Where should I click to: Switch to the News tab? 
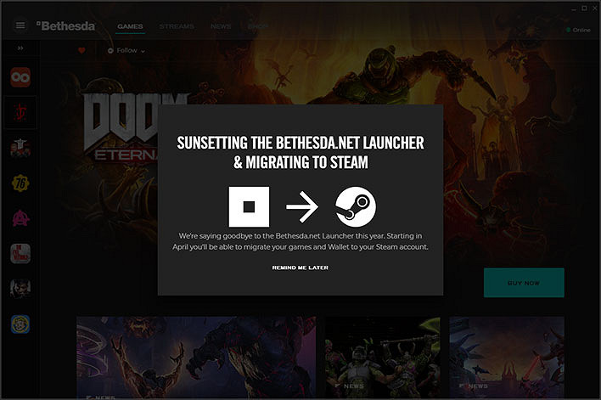[x=221, y=26]
